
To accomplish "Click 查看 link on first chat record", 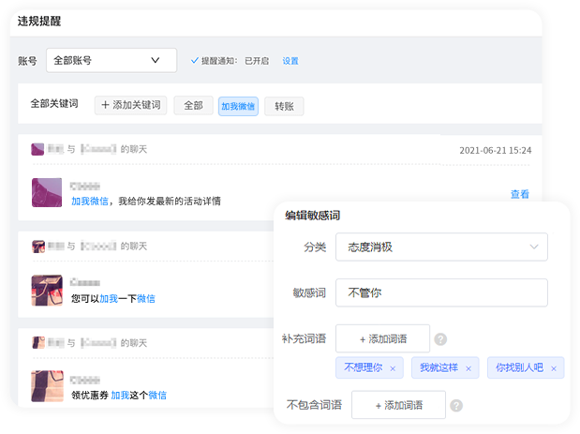I will coord(519,194).
